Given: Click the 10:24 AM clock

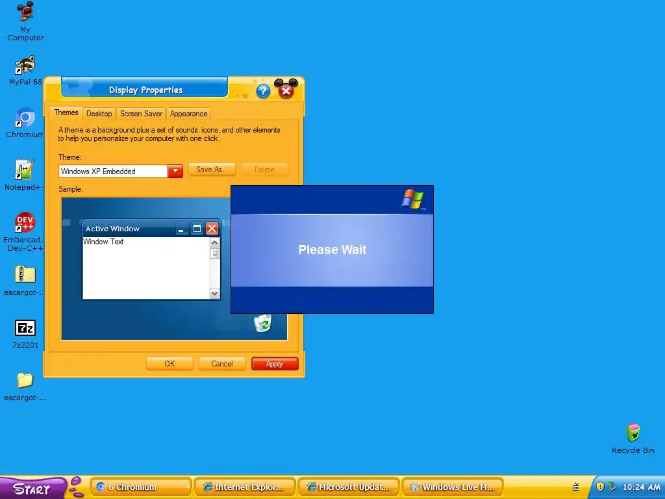Looking at the screenshot, I should click(641, 487).
